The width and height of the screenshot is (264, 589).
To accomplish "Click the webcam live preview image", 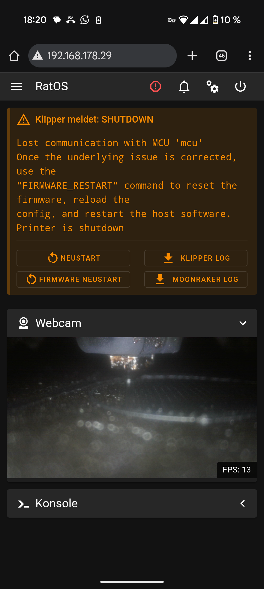I will (x=132, y=408).
